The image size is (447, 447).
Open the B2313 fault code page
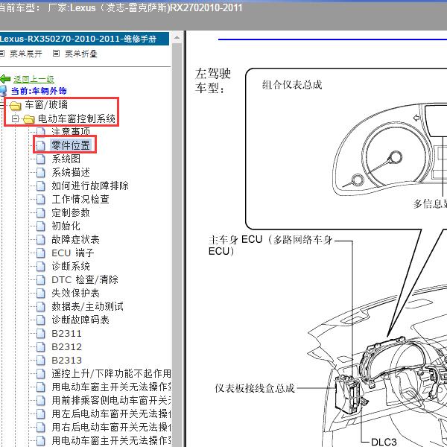coord(67,360)
